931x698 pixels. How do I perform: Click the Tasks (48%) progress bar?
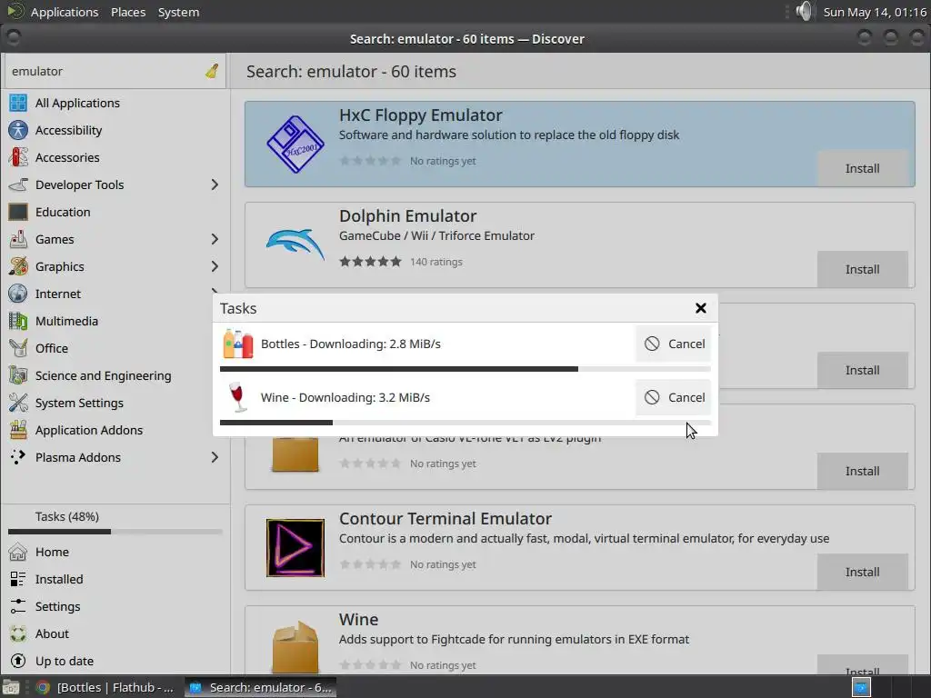click(x=115, y=532)
